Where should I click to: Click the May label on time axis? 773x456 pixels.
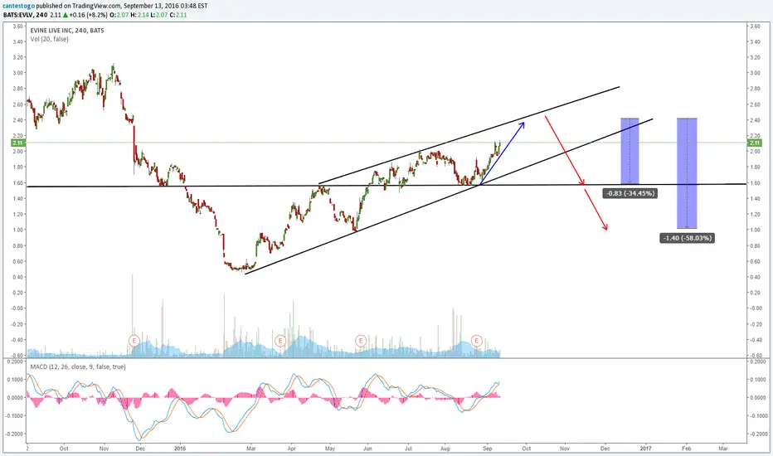click(330, 449)
